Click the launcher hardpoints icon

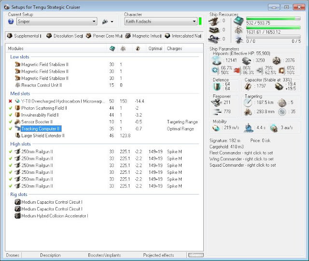point(214,30)
